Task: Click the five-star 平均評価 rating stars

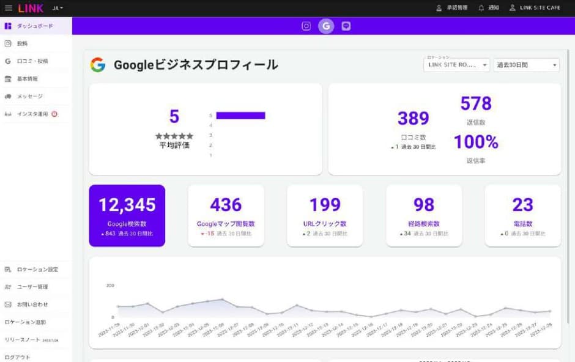Action: [174, 136]
